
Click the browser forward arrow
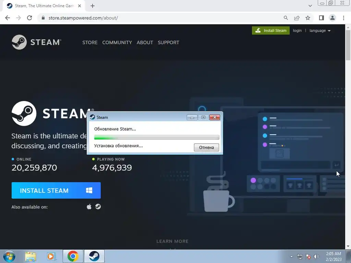pyautogui.click(x=19, y=18)
